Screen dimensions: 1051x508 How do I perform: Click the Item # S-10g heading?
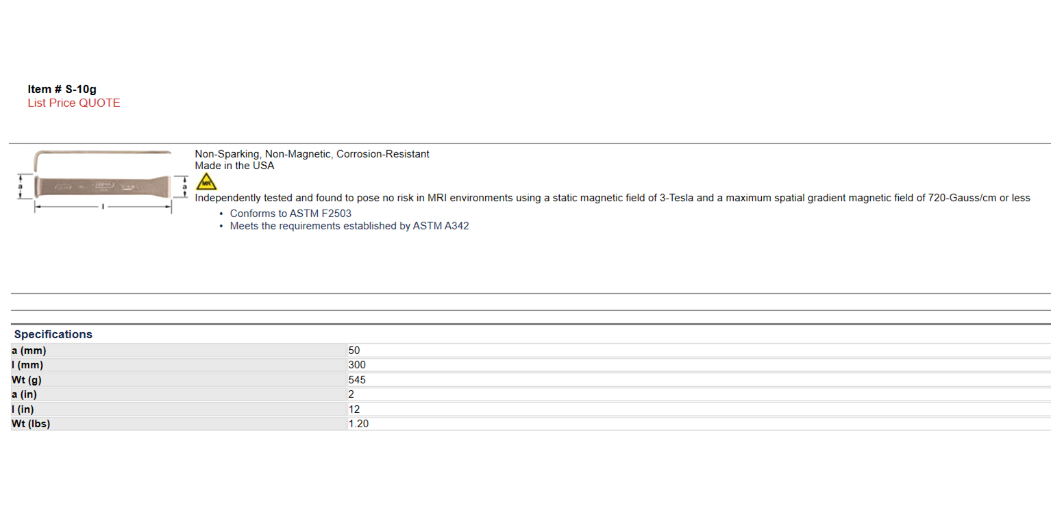(62, 89)
